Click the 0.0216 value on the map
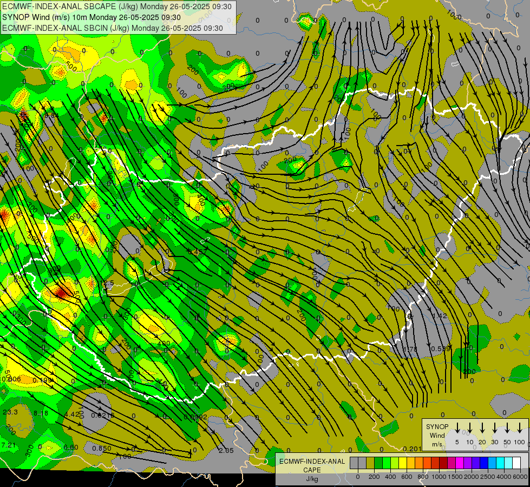Image resolution: width=530 pixels, height=487 pixels. pos(103,414)
